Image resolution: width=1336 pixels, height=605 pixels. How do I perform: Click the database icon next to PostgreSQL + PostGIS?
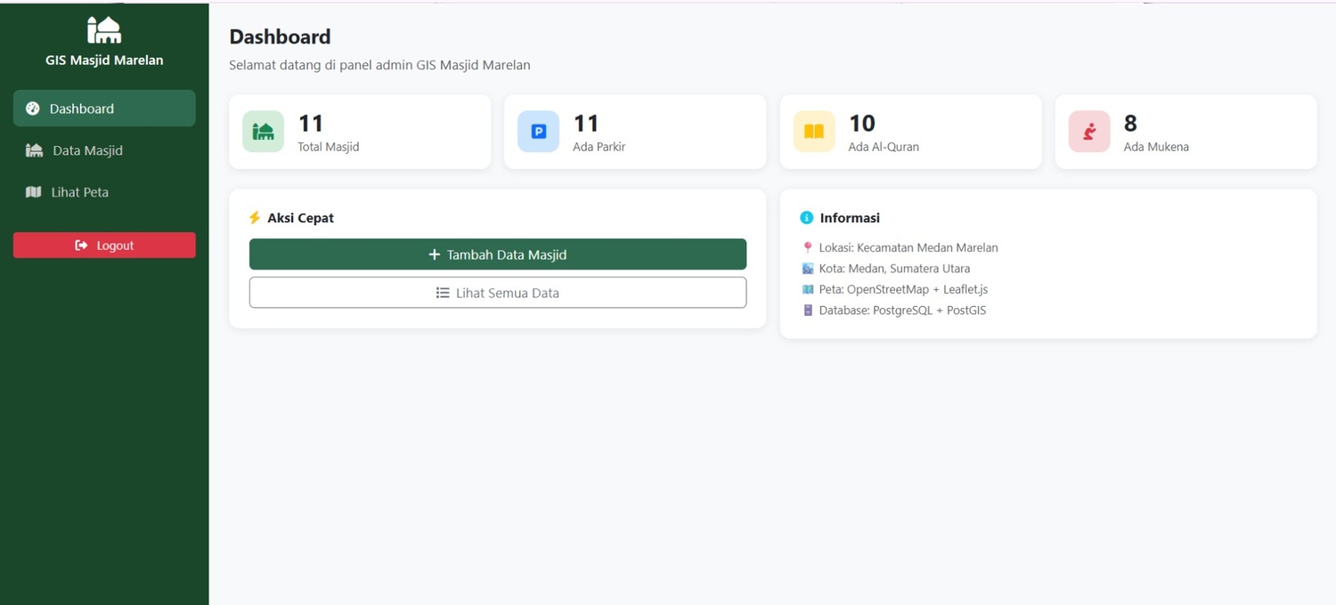click(808, 311)
